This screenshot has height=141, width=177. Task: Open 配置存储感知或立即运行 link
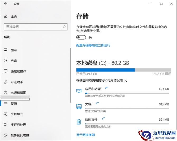point(93,45)
